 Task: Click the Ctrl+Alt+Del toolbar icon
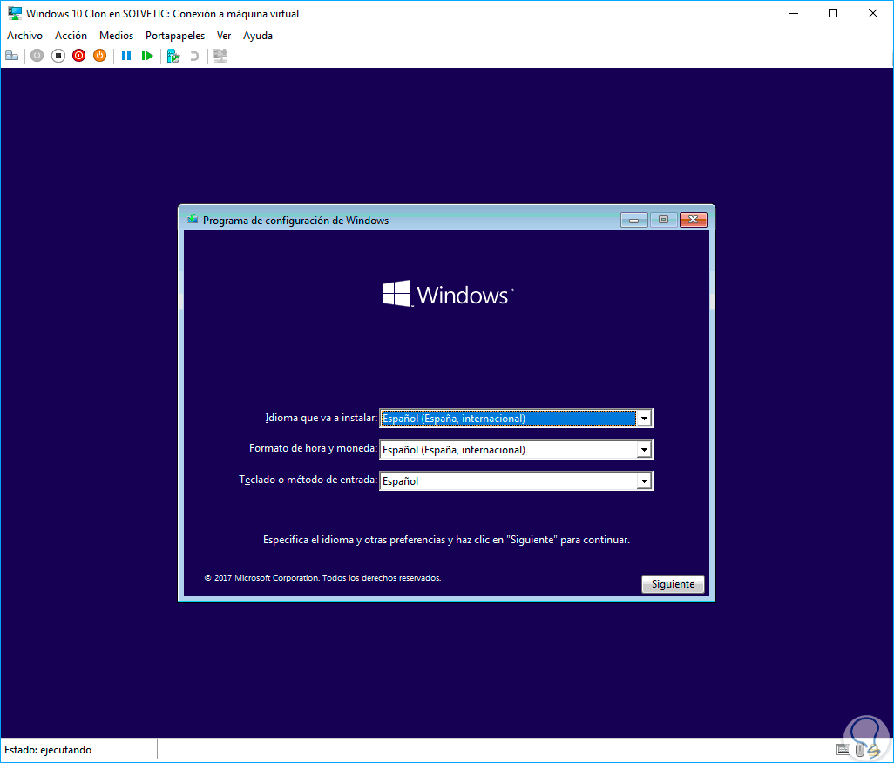tap(11, 56)
